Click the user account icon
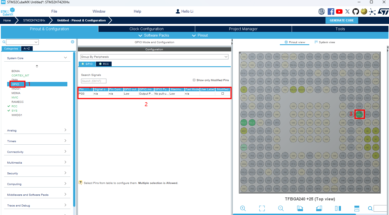The height and width of the screenshot is (215, 389). pos(178,11)
